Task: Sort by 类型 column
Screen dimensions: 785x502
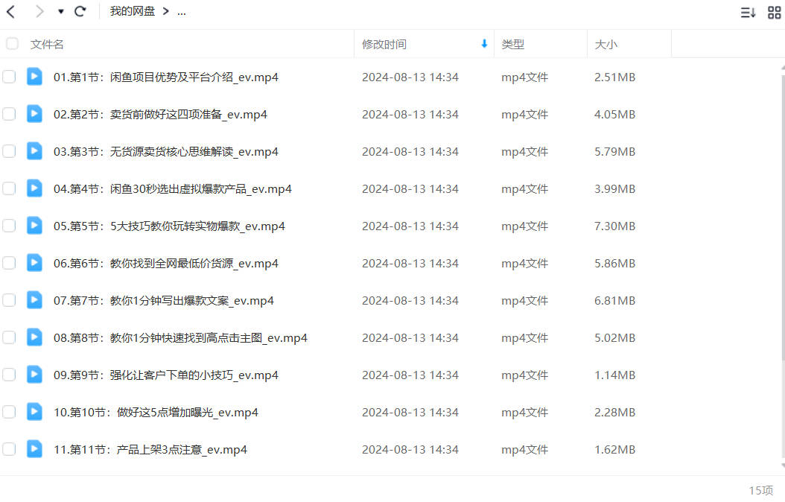Action: tap(512, 45)
